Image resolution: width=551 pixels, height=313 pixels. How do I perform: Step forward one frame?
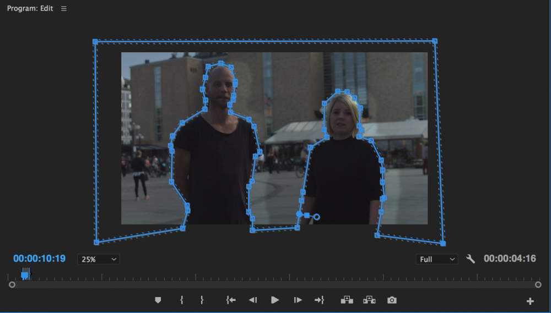298,300
